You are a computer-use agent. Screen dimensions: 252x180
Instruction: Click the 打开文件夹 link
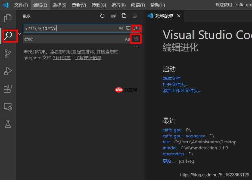pos(175,84)
